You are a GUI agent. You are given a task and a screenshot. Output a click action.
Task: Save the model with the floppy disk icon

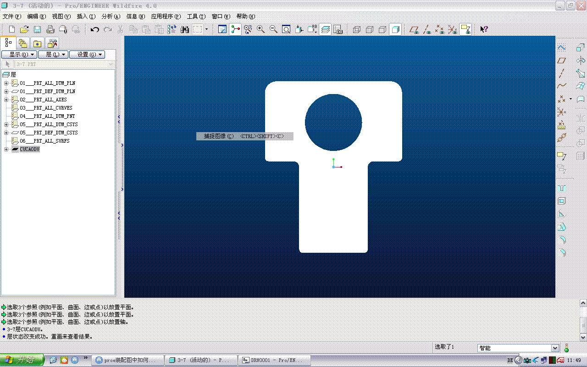[x=38, y=29]
